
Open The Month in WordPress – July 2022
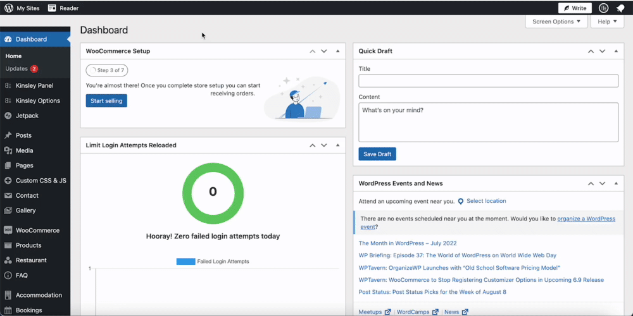pyautogui.click(x=407, y=243)
